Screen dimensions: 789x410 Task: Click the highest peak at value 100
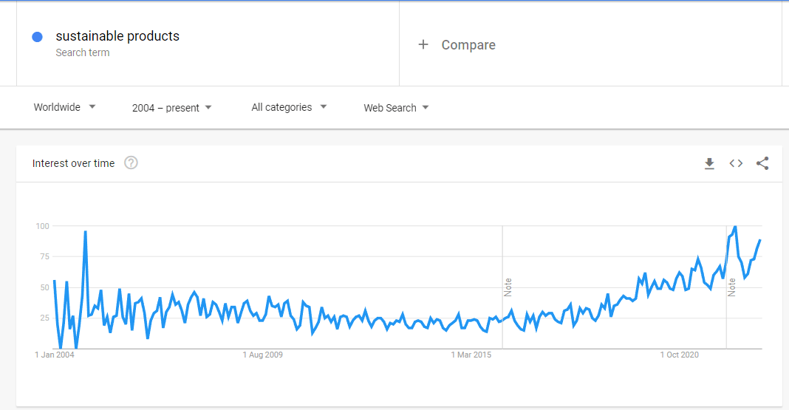[x=735, y=226]
